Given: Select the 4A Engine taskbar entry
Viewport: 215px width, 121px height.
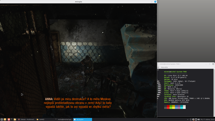Looking at the screenshot, I should 83,119.
